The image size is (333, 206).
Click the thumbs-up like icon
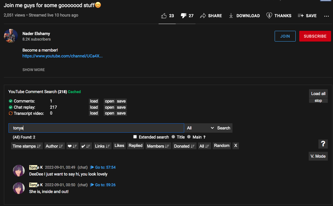point(164,16)
